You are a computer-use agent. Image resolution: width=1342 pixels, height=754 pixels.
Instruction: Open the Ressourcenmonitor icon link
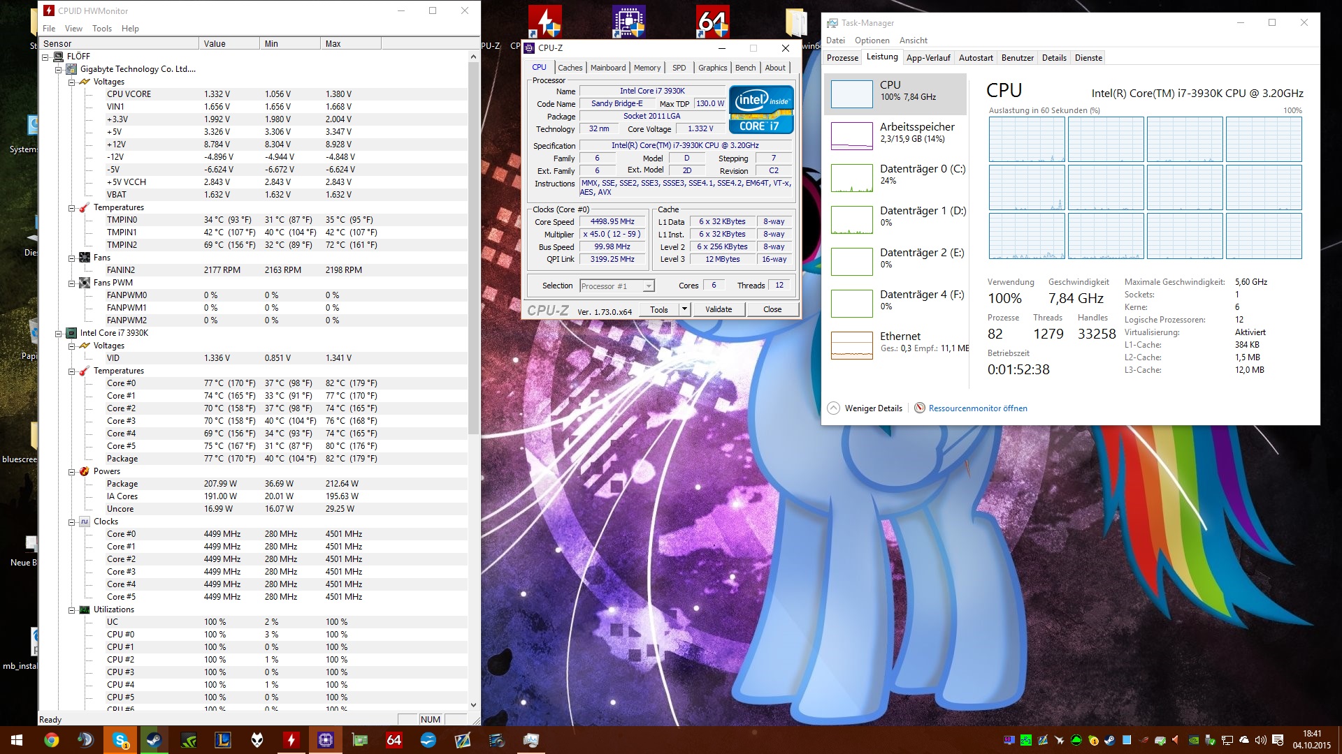[x=920, y=408]
